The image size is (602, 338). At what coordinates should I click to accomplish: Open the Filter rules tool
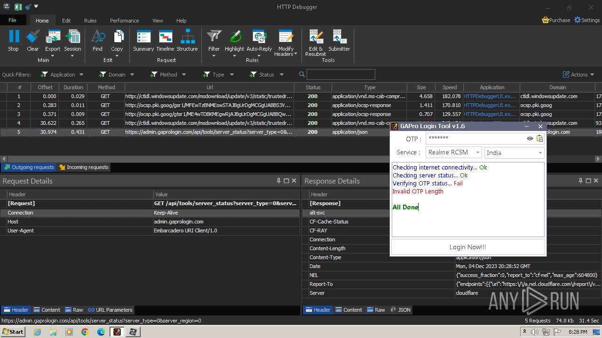pos(214,43)
